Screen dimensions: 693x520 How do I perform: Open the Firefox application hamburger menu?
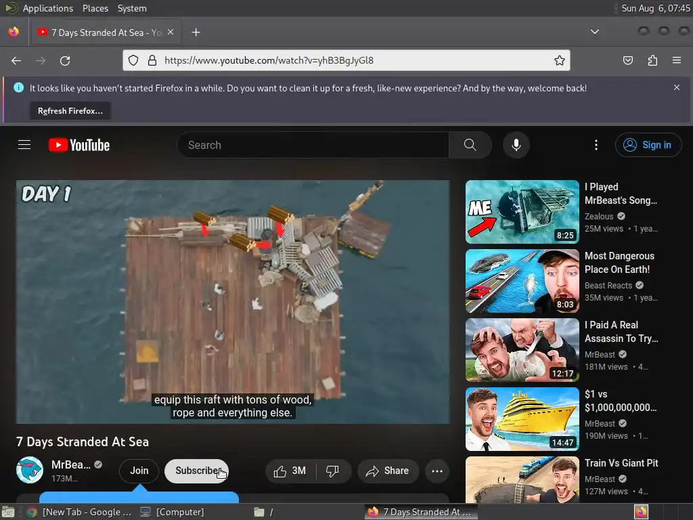[x=677, y=60]
